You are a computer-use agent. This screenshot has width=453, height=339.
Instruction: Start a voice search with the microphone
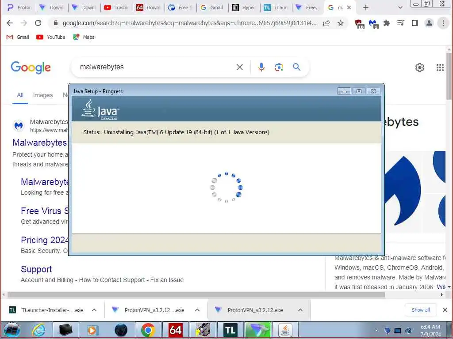click(261, 67)
